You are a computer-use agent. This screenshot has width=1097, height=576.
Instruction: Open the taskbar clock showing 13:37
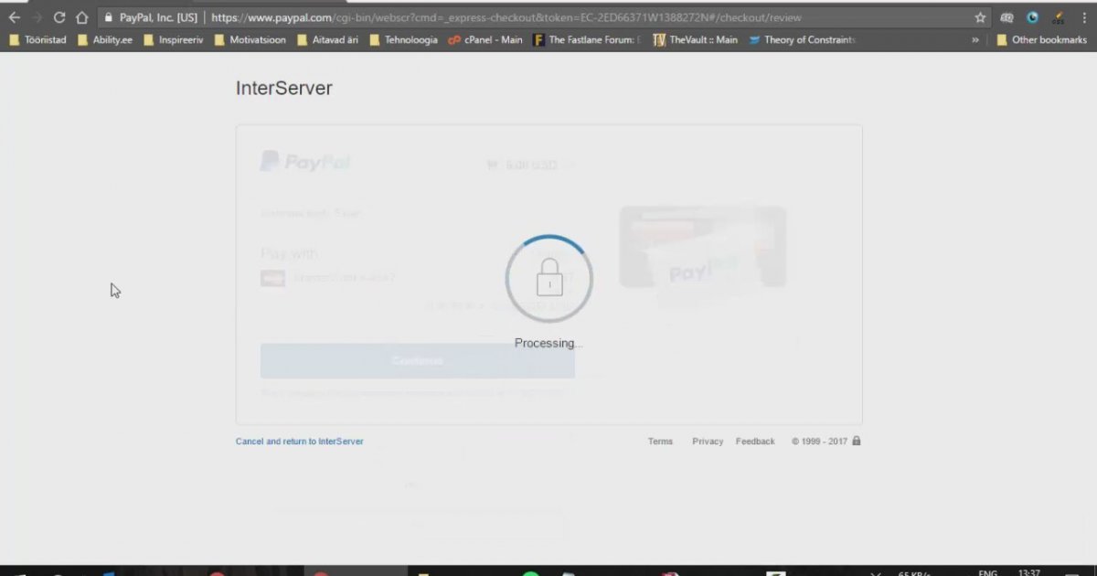[x=1028, y=572]
